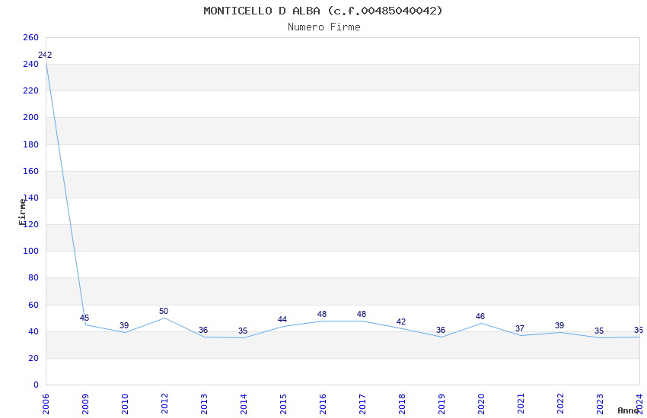Screen dimensions: 647x418
Task: Click the data label 36 above 2019
Action: 441,330
